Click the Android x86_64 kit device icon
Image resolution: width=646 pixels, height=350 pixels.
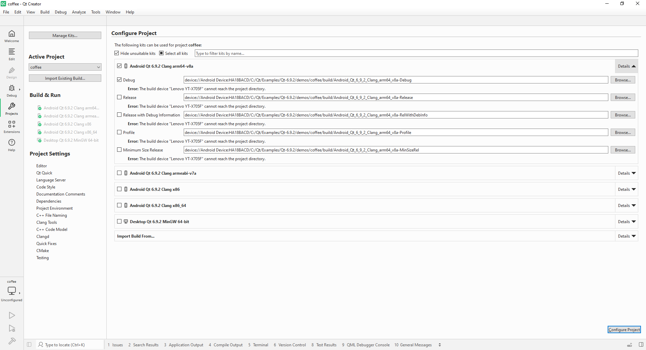tap(126, 206)
